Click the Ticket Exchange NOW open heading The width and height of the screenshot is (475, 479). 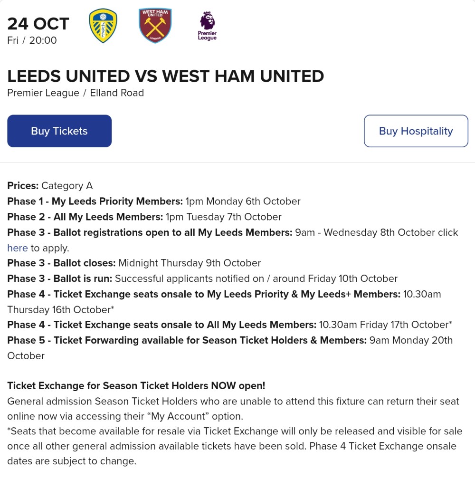tap(136, 386)
